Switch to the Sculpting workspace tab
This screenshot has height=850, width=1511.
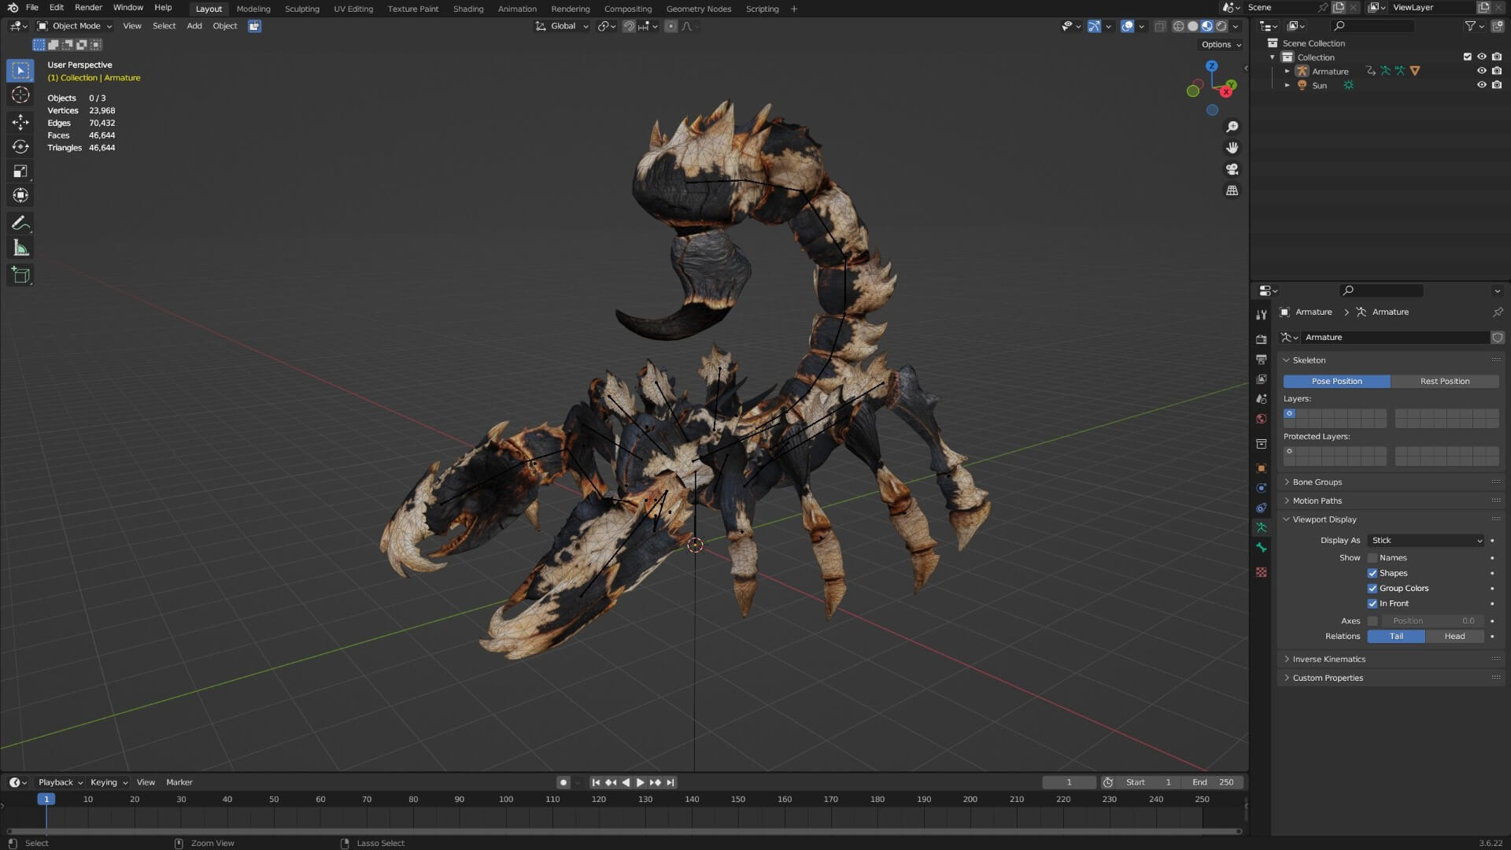[x=302, y=9]
